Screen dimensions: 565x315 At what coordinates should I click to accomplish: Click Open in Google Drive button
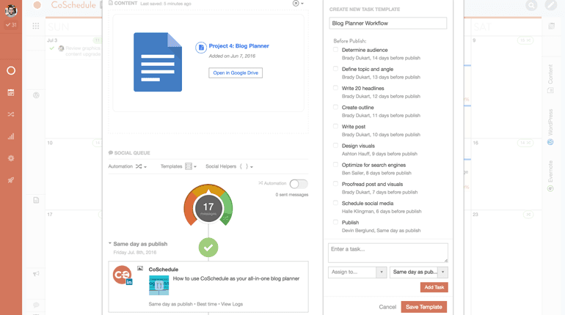[236, 73]
